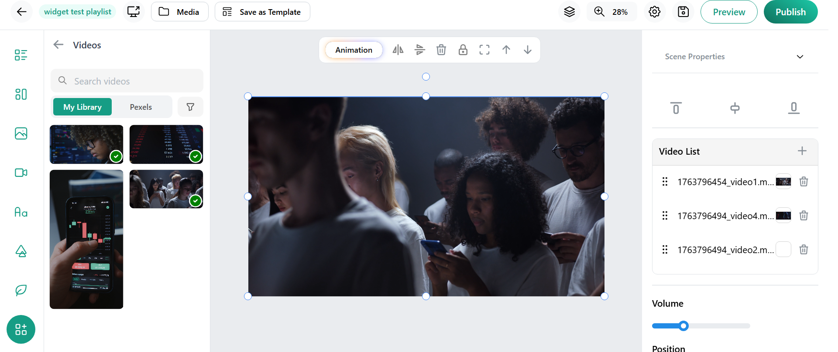Viewport: 838px width, 352px height.
Task: Click the rotation handle above the video
Action: pos(426,77)
